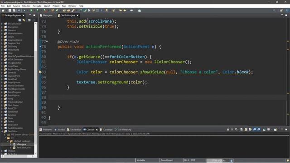
Task: Open the Navigate menu
Action: click(37, 6)
